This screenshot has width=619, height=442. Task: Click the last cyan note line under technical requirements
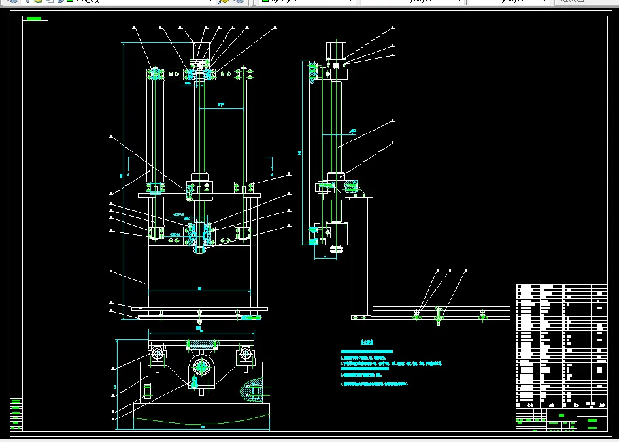374,384
